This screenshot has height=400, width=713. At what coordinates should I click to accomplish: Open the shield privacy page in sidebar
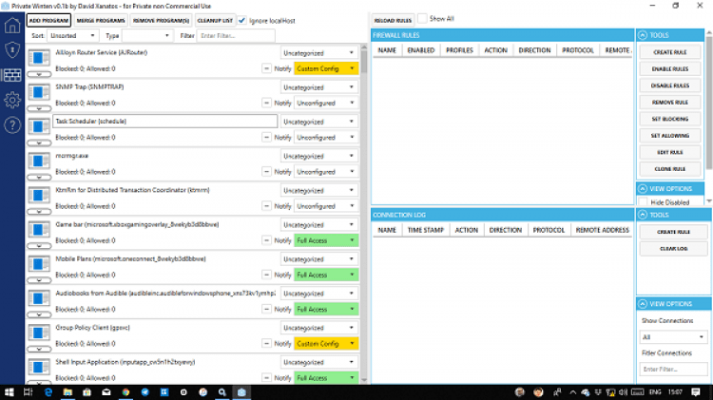[13, 50]
